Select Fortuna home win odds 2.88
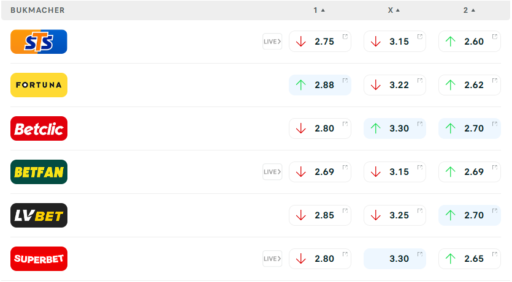 319,85
